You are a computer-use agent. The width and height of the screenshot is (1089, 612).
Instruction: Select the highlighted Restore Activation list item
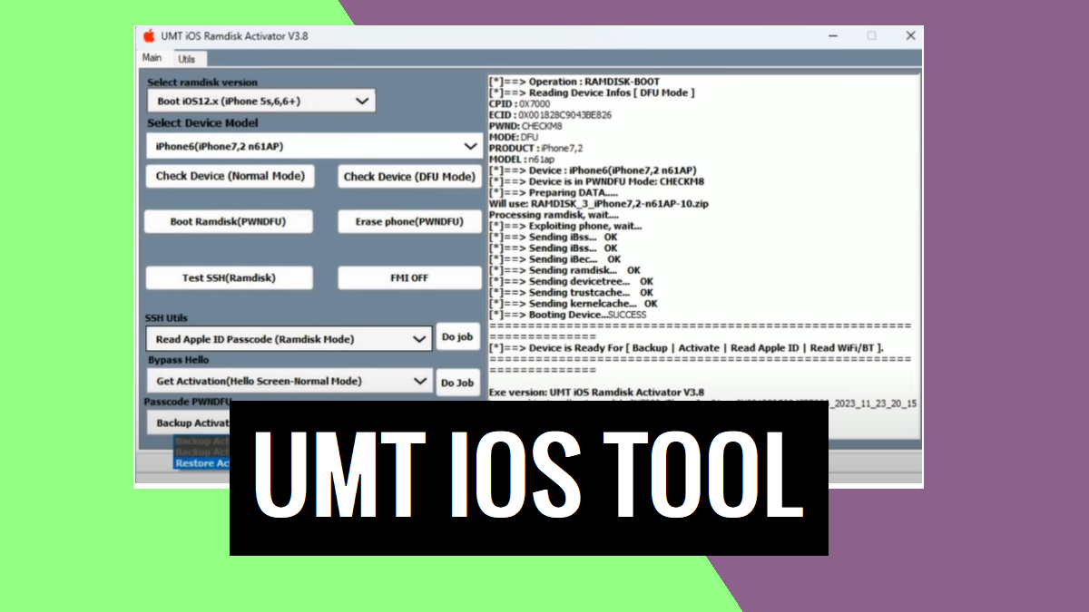pos(201,463)
